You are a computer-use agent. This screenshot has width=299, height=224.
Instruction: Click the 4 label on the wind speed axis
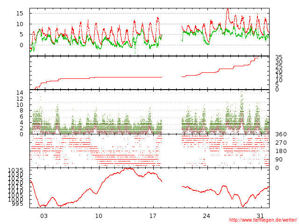[x=21, y=122]
